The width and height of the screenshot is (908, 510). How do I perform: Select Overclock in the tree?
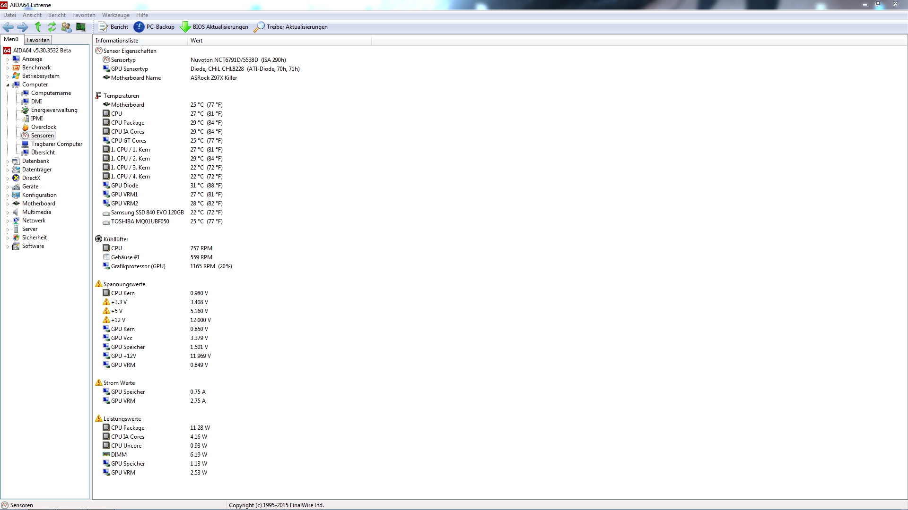click(x=44, y=127)
